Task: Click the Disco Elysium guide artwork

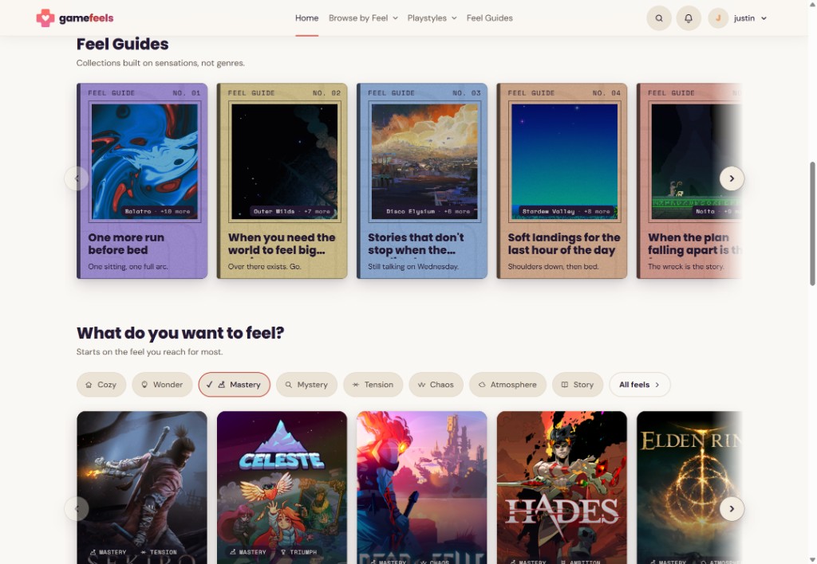Action: (x=424, y=161)
